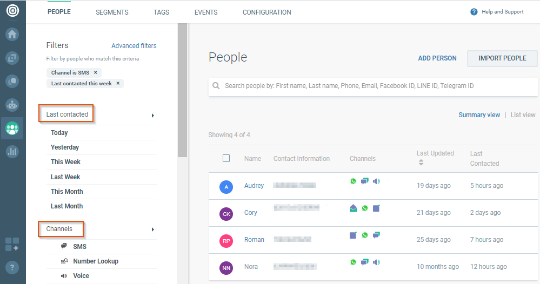Click Audrey's WhatsApp channel icon

(x=353, y=181)
